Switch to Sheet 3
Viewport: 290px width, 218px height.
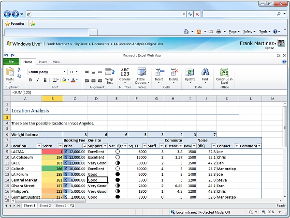tap(61, 205)
